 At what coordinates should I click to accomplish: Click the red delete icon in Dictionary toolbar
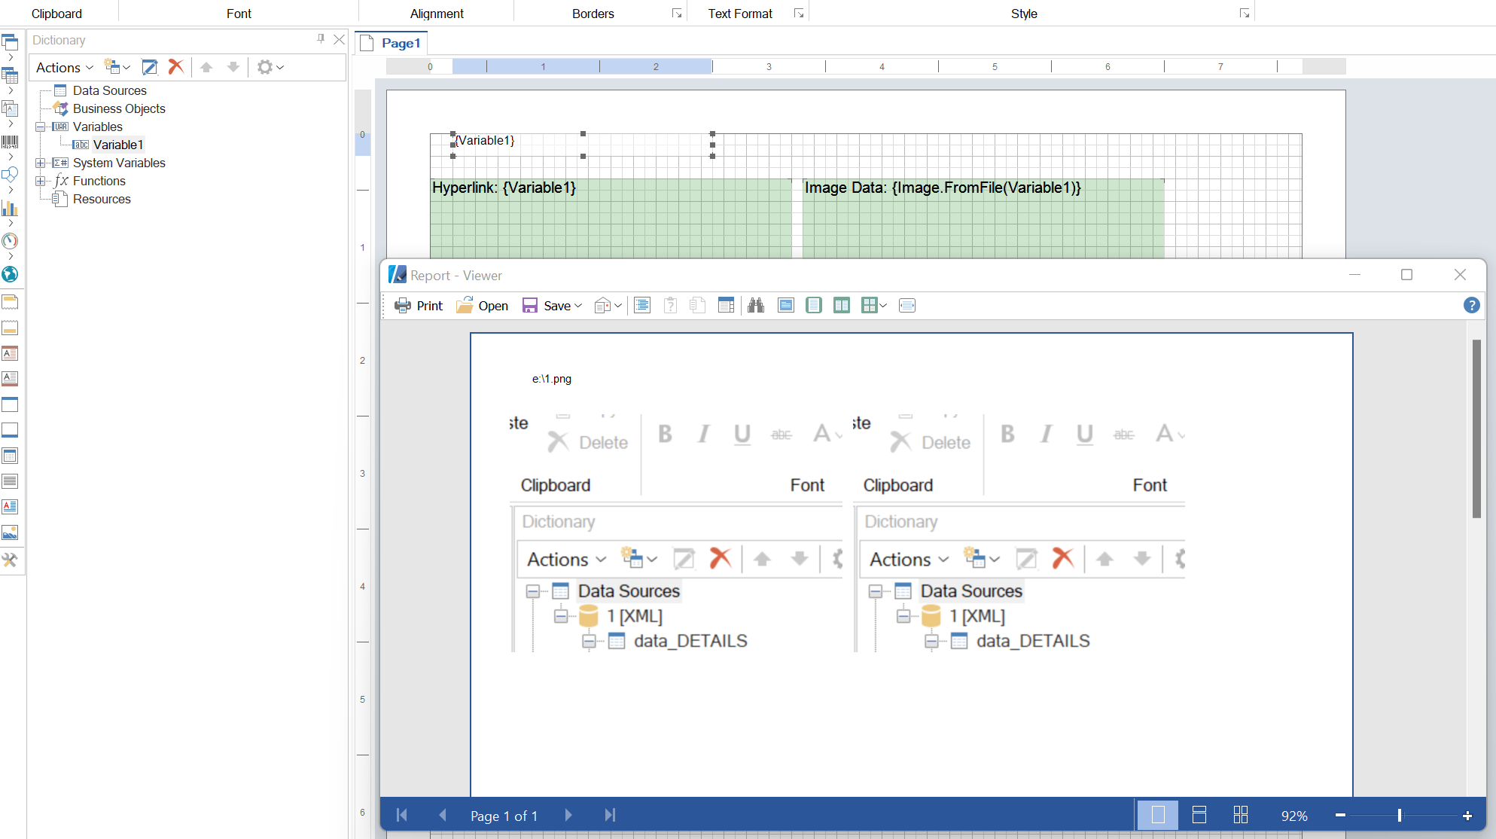click(177, 66)
